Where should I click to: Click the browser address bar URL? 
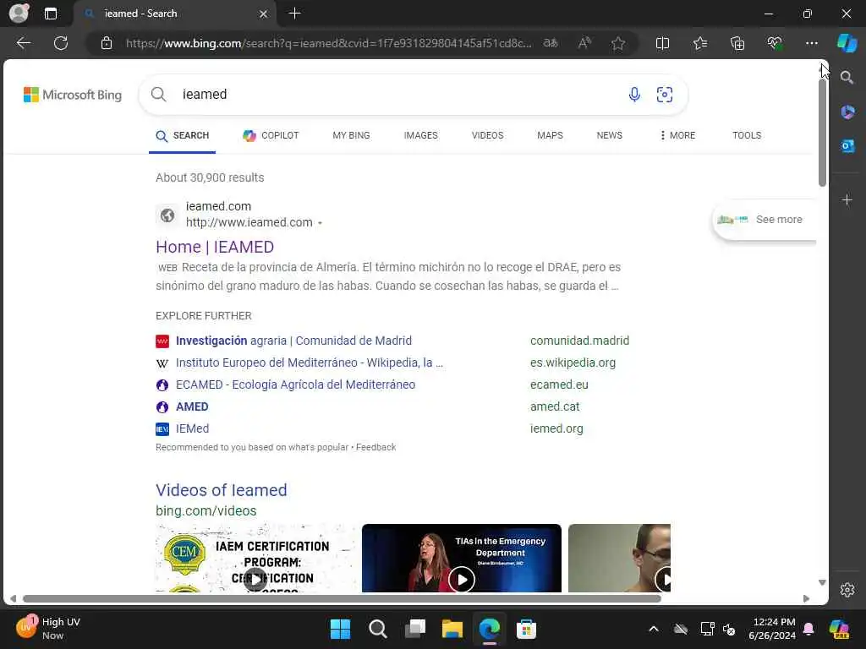coord(329,43)
